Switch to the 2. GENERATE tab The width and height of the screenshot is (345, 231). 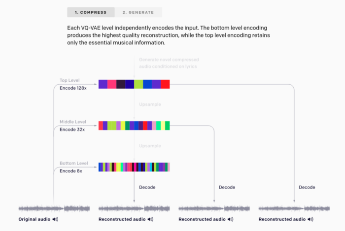tap(138, 12)
